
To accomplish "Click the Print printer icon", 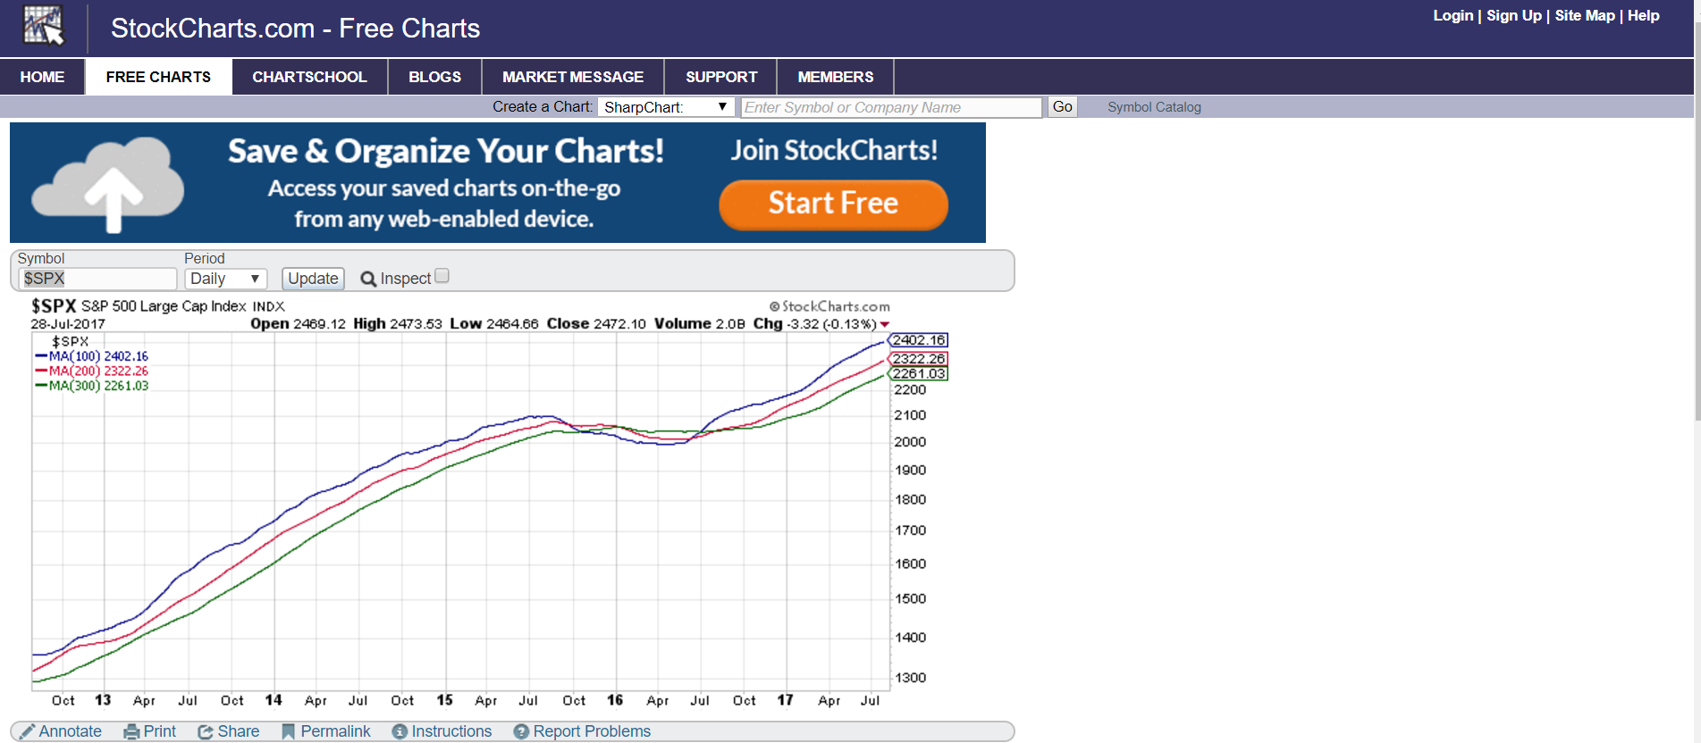I will [x=131, y=731].
